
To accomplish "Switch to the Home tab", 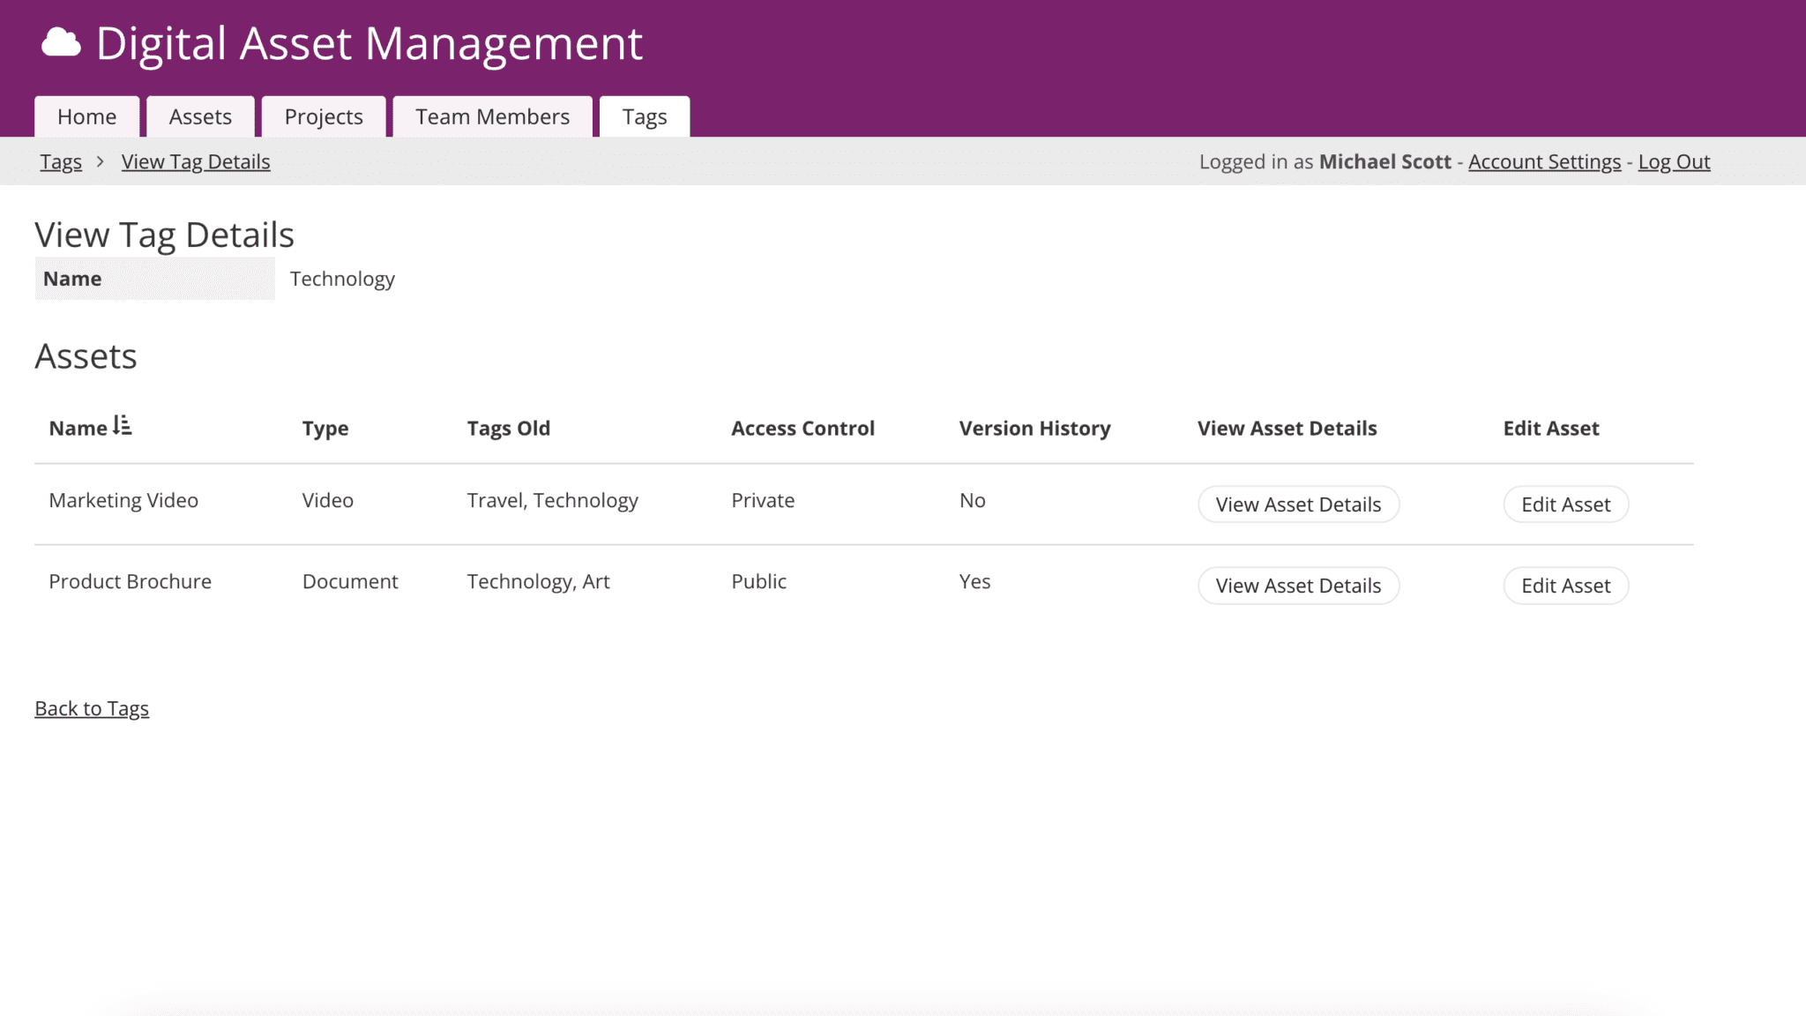I will (x=86, y=116).
